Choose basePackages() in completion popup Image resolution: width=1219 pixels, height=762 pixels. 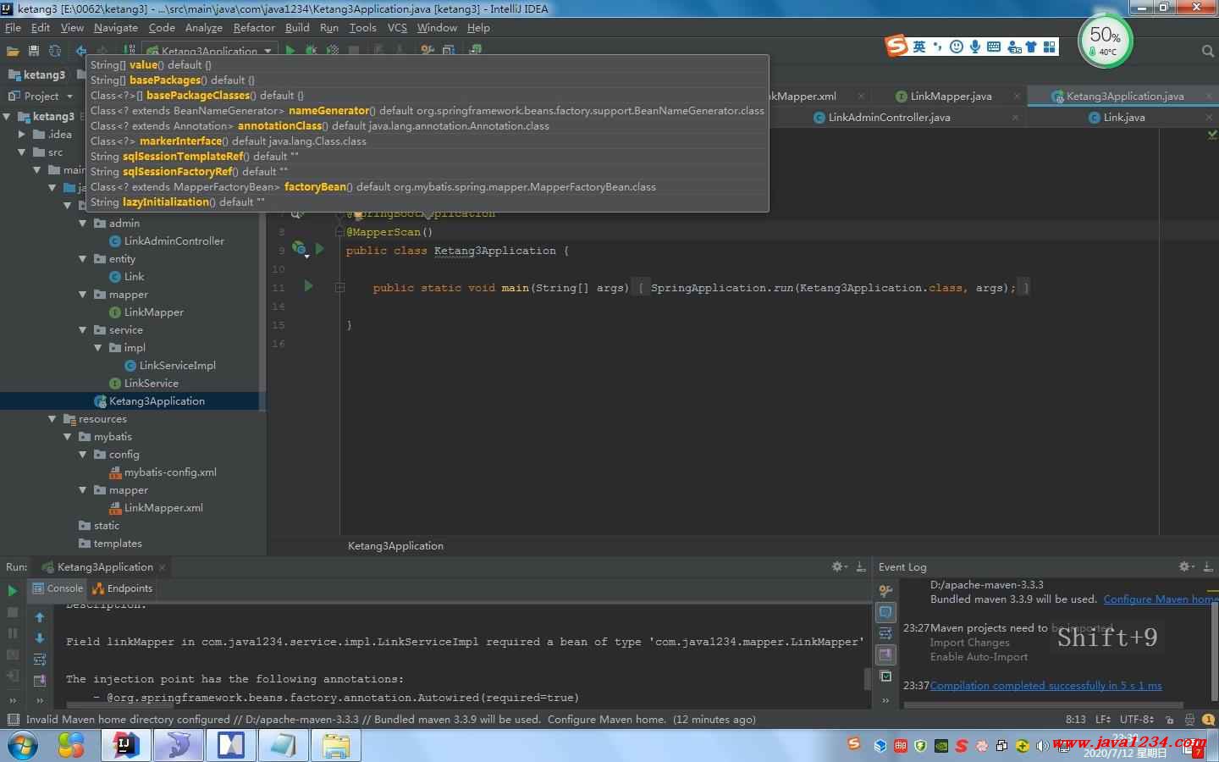(x=427, y=80)
